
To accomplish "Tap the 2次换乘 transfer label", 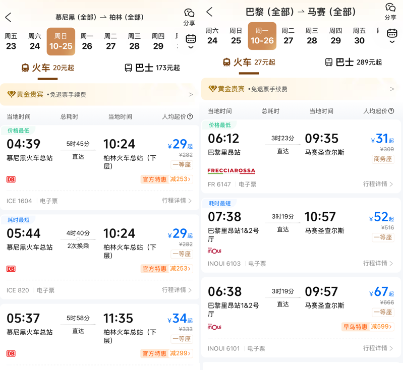I will tap(78, 246).
